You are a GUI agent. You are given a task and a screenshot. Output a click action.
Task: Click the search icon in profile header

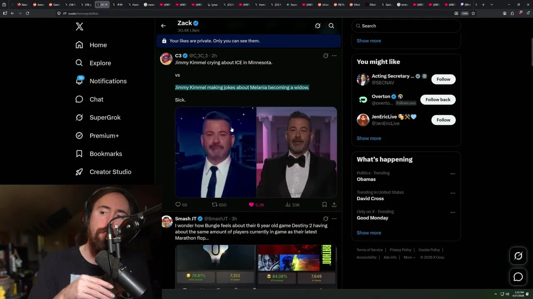pyautogui.click(x=331, y=26)
